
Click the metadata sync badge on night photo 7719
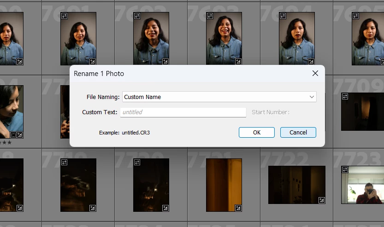(x=64, y=162)
